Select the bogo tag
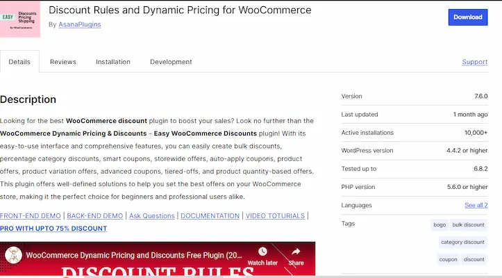 (x=439, y=224)
